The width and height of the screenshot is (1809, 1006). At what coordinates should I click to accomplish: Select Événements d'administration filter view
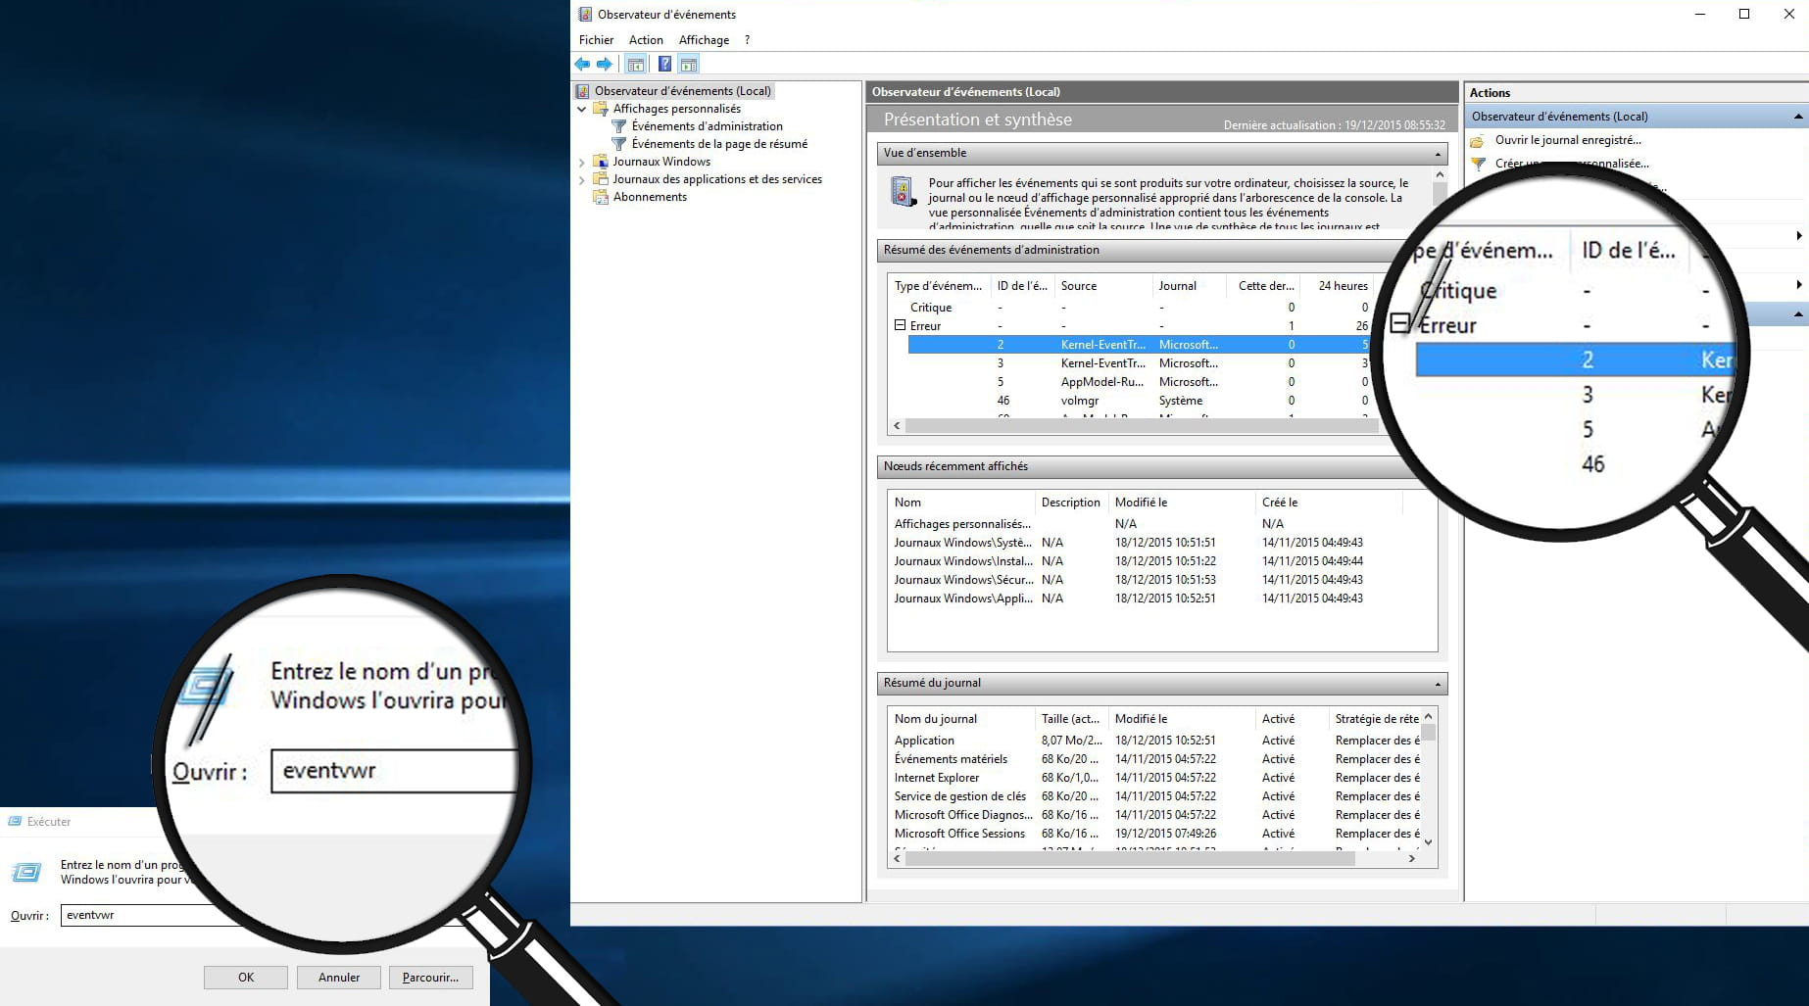(707, 126)
